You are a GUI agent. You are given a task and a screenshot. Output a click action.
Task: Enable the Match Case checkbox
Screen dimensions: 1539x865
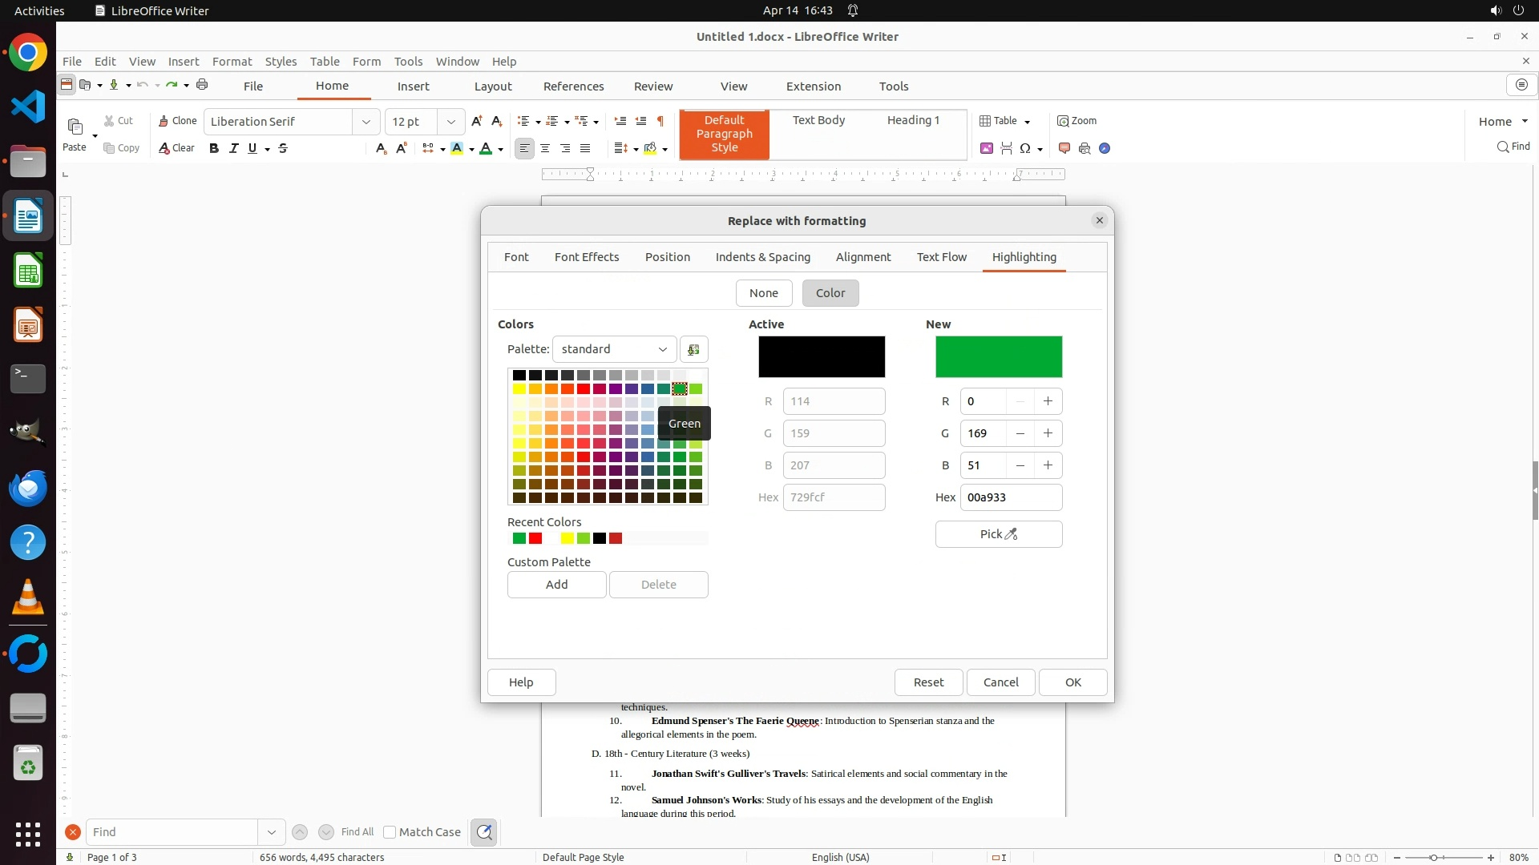tap(390, 832)
